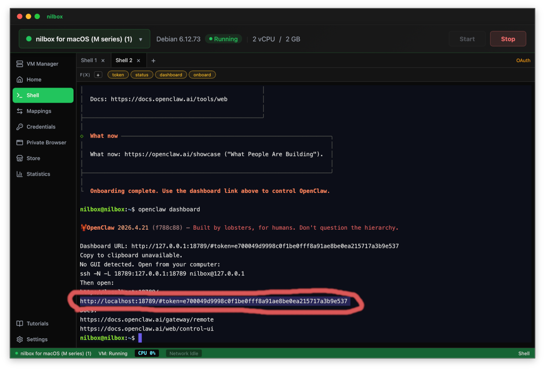Screen dimensions: 545x370
Task: Expand the F(X) snippet list
Action: (98, 74)
